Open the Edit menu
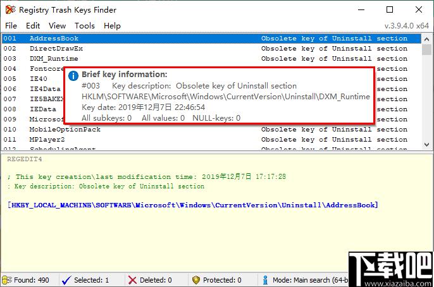This screenshot has height=287, width=434. [x=33, y=26]
